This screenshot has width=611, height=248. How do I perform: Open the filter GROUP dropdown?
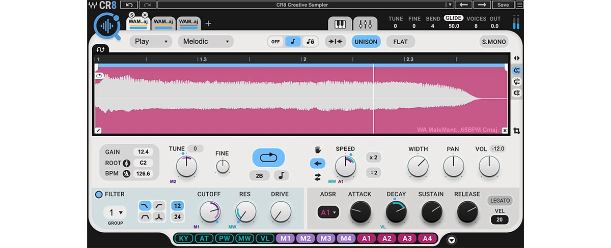coord(115,212)
